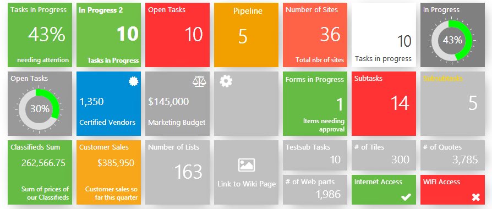Open the Customer Sales tile
The width and height of the screenshot is (492, 209).
click(x=108, y=172)
